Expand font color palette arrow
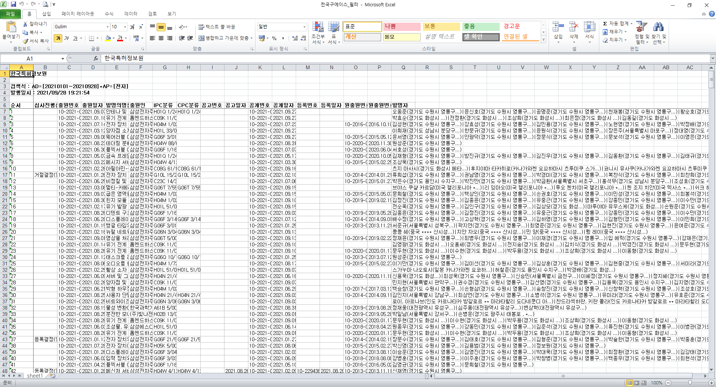This screenshot has width=716, height=387. click(126, 38)
